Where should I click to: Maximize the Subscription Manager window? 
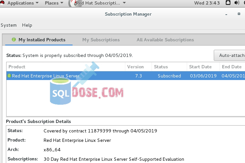click(239, 14)
